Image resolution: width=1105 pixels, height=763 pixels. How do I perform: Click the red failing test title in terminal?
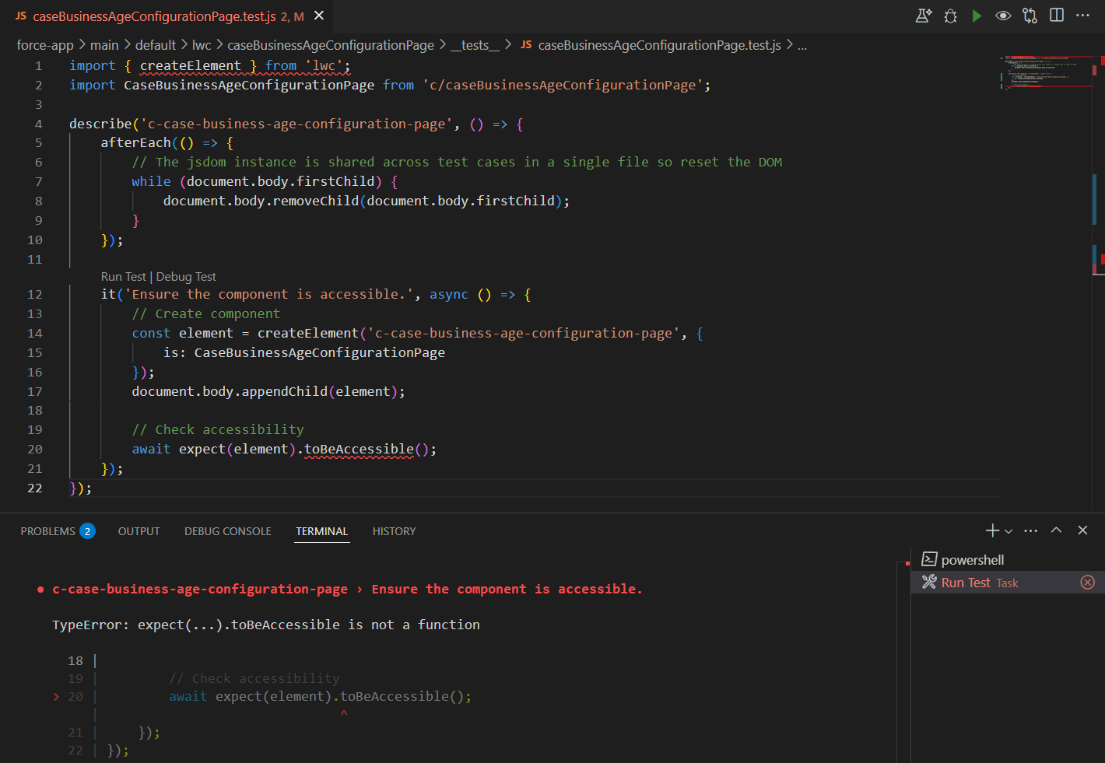pos(347,589)
